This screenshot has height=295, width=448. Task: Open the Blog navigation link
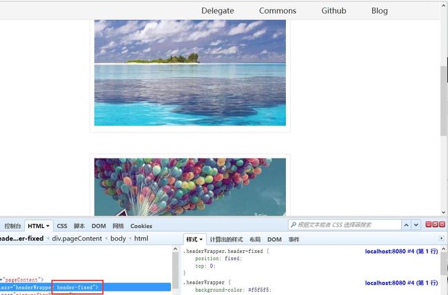[380, 10]
